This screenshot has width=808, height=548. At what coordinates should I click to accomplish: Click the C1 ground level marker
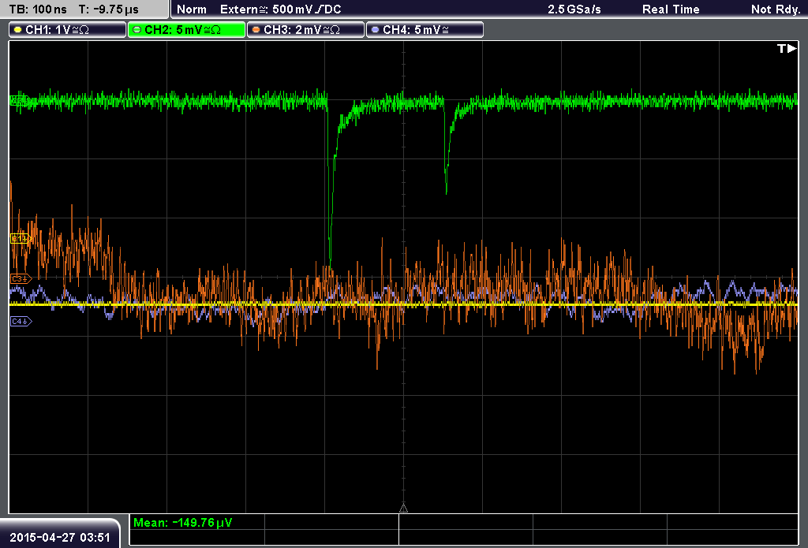pyautogui.click(x=21, y=238)
